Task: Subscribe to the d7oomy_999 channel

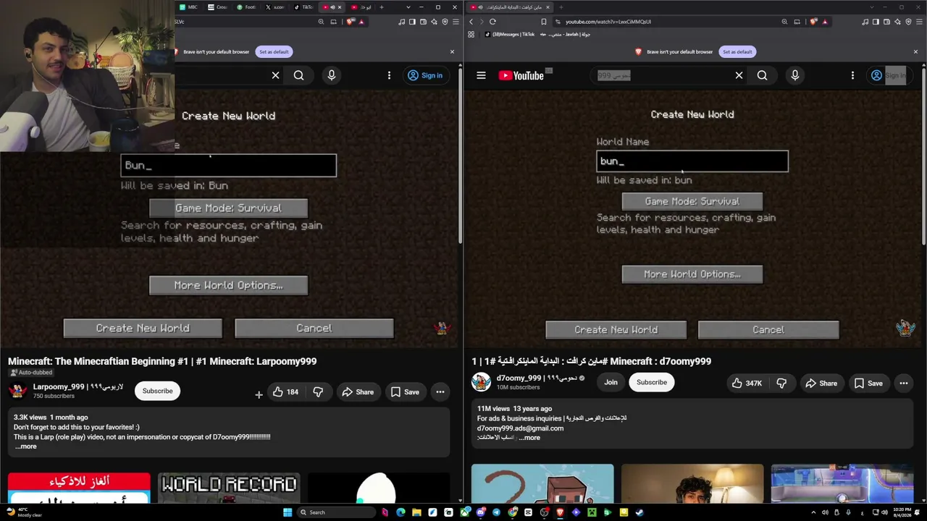Action: [652, 382]
